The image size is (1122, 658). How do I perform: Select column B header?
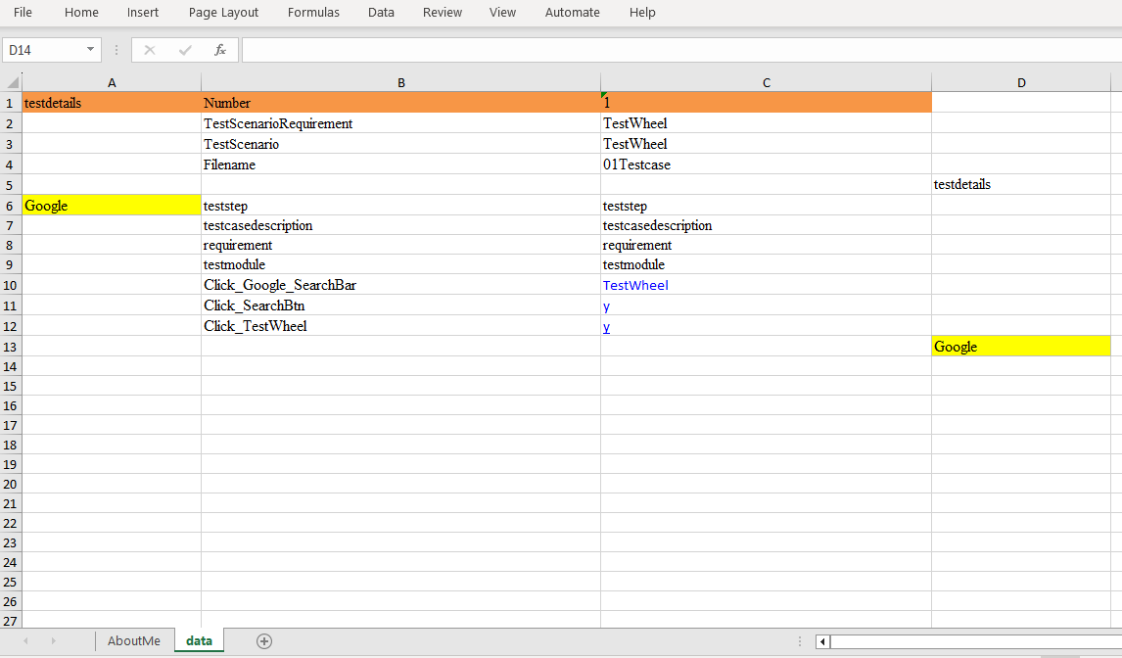pyautogui.click(x=400, y=83)
